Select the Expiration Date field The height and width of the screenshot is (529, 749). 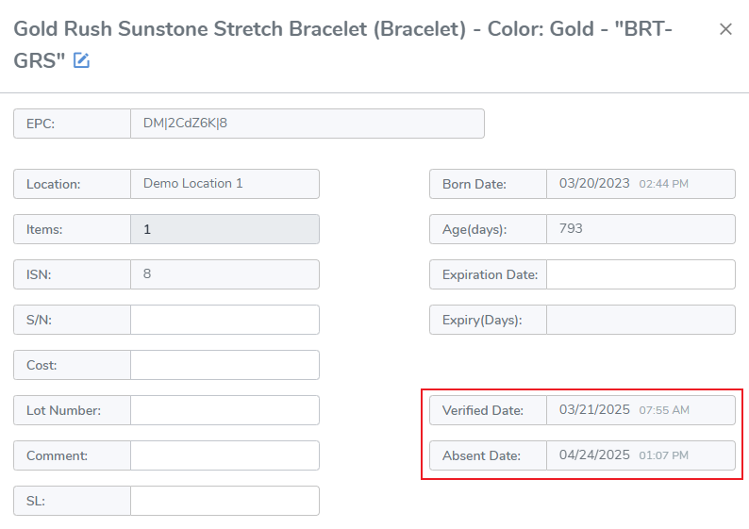pos(641,274)
